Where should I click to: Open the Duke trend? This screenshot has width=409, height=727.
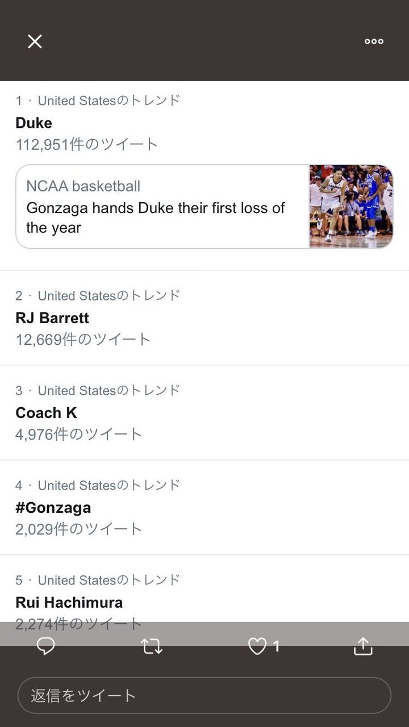34,123
